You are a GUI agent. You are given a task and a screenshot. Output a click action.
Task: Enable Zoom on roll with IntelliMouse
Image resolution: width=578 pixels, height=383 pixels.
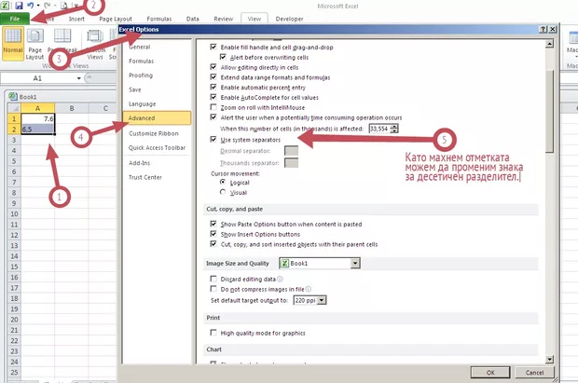point(213,107)
